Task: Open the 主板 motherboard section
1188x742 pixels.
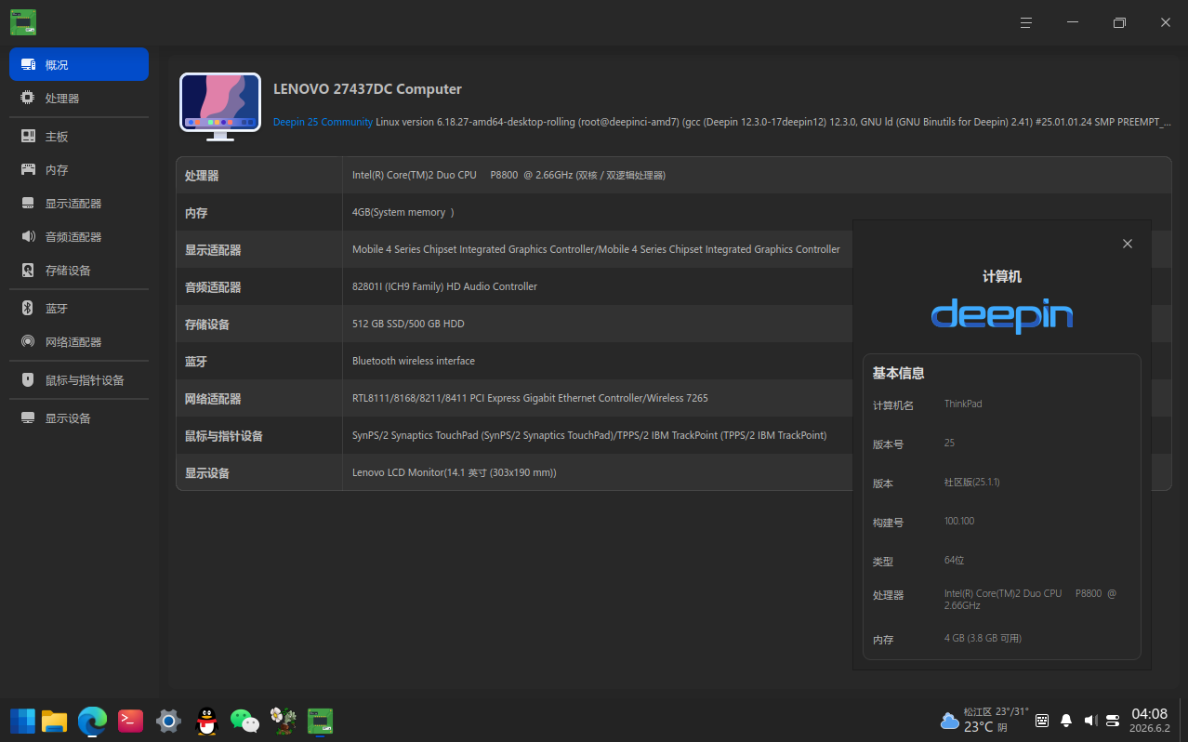Action: [79, 137]
